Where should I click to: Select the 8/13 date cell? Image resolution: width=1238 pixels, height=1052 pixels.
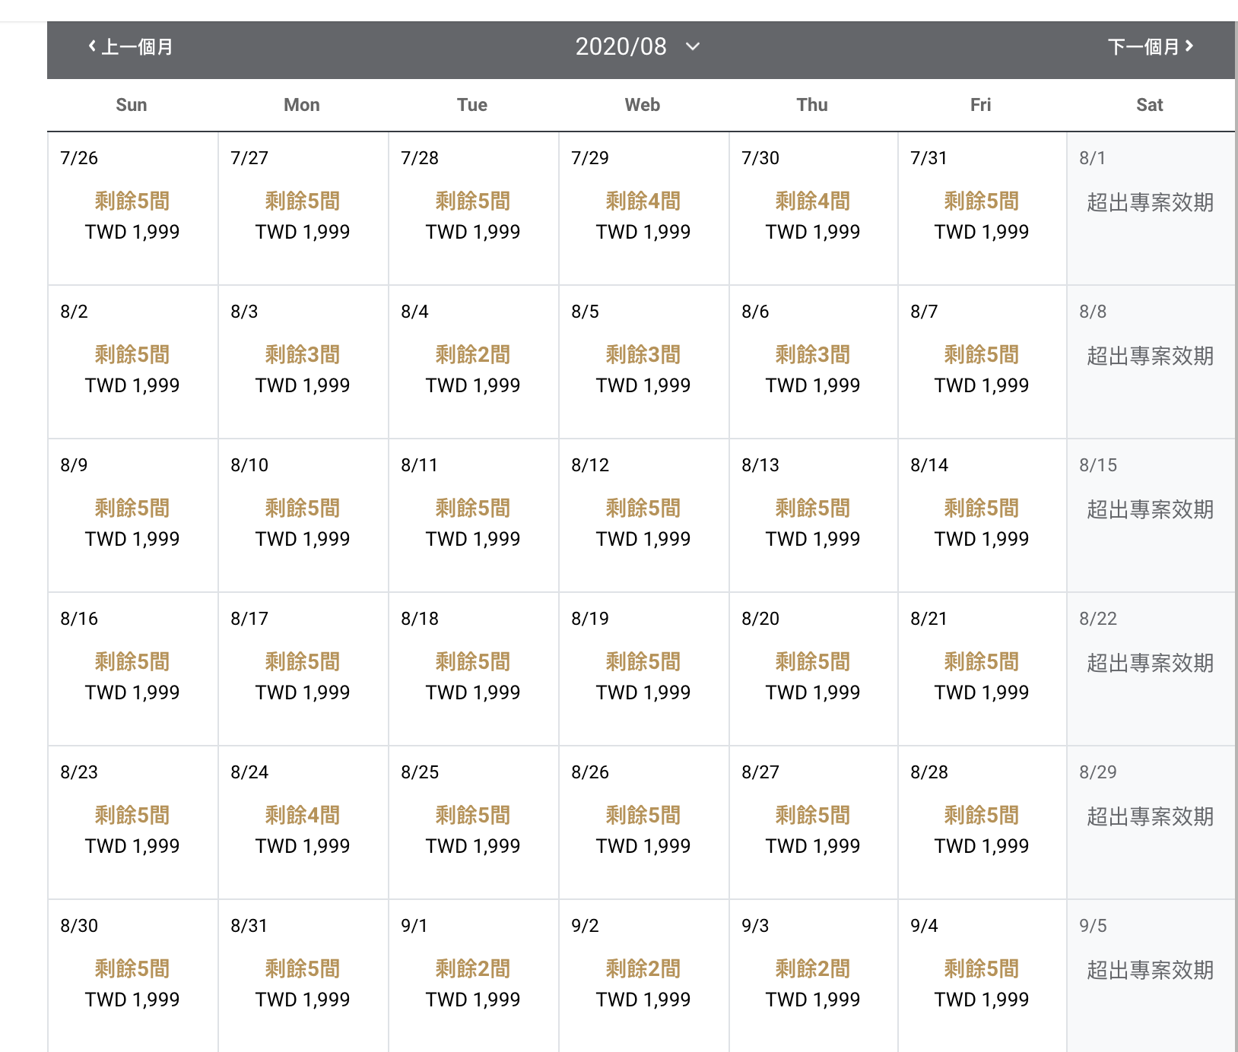pyautogui.click(x=813, y=516)
